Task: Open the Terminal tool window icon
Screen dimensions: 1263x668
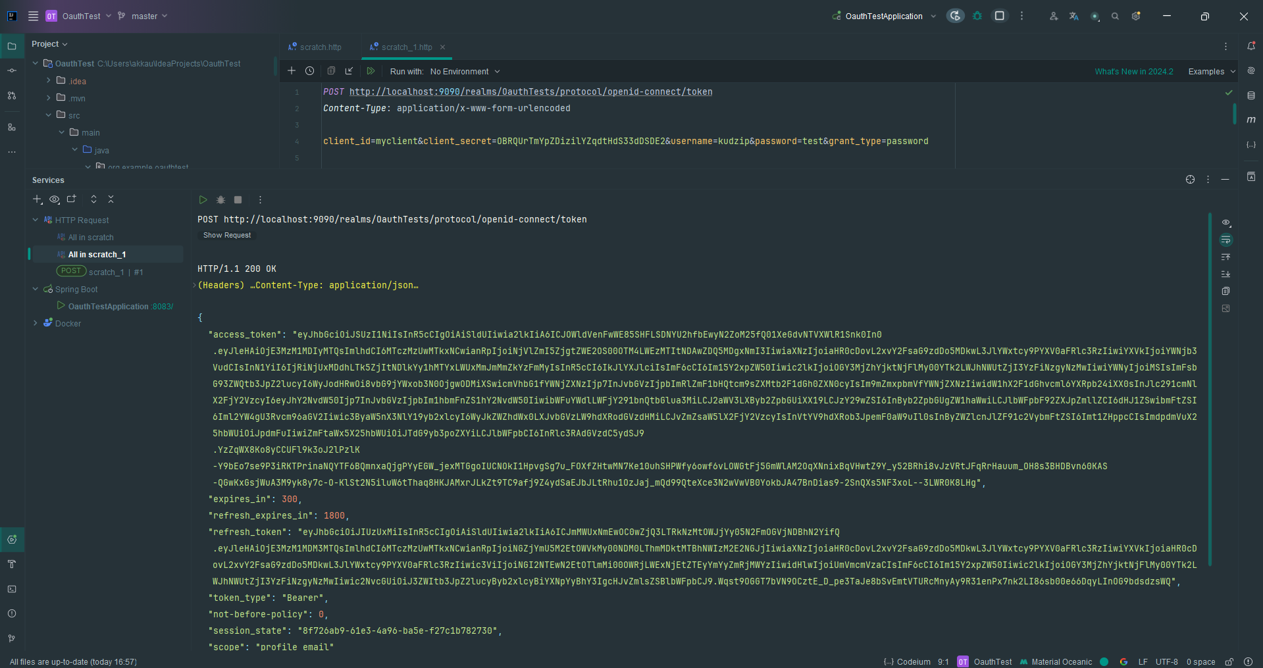Action: coord(12,589)
